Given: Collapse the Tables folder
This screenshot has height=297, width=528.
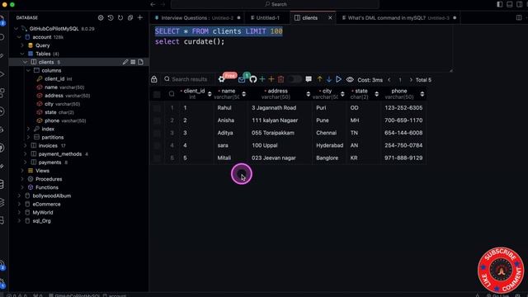Looking at the screenshot, I should (22, 54).
